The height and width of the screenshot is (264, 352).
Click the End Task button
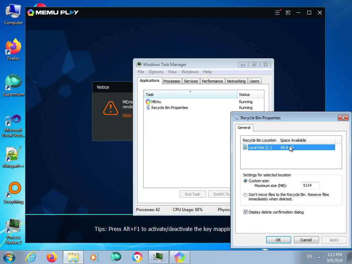pyautogui.click(x=192, y=194)
